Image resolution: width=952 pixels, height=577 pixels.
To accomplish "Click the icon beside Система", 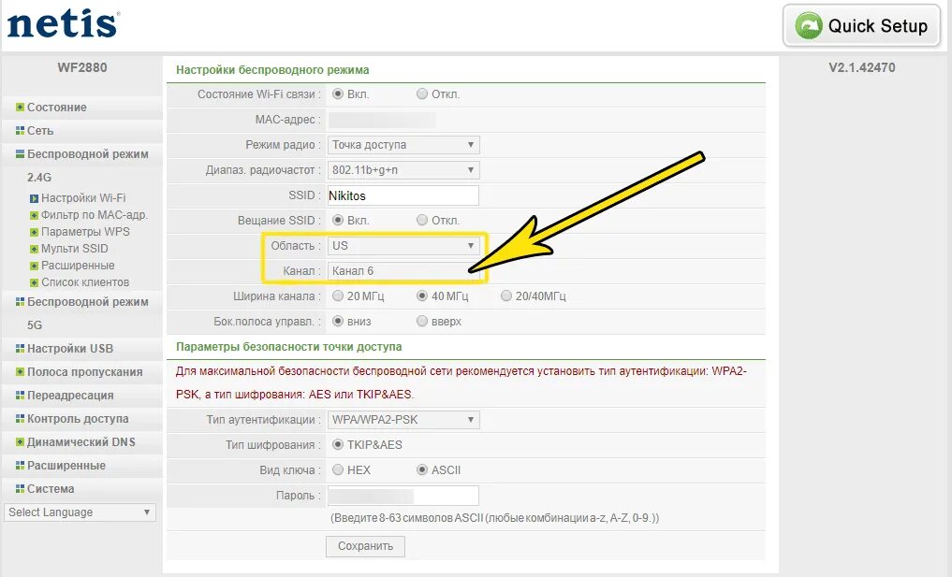I will [x=20, y=488].
